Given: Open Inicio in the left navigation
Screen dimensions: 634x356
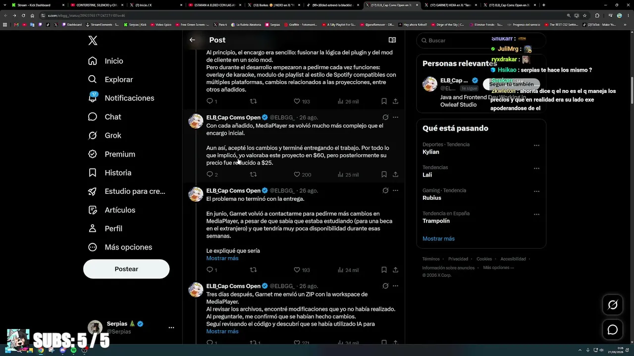Looking at the screenshot, I should click(x=106, y=61).
